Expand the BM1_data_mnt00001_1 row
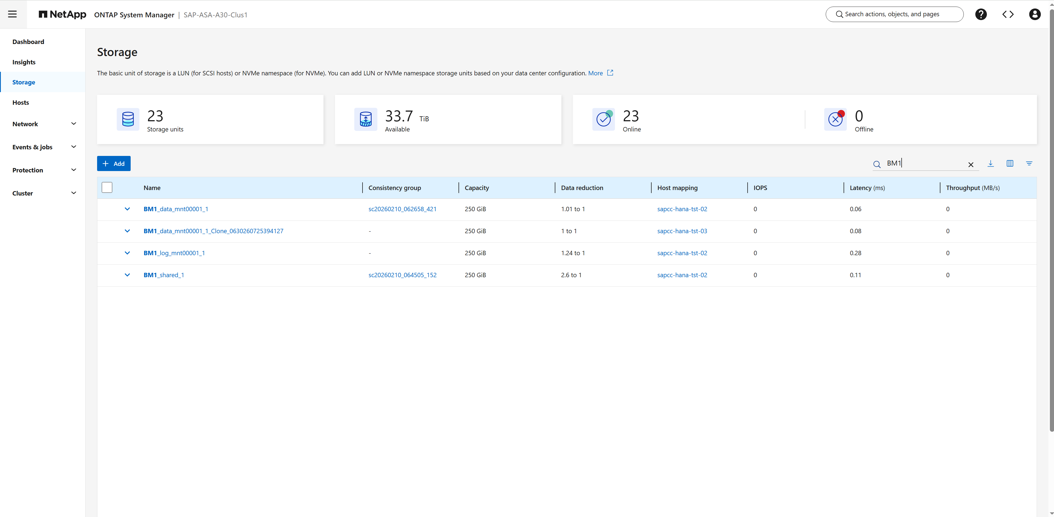 pyautogui.click(x=127, y=209)
